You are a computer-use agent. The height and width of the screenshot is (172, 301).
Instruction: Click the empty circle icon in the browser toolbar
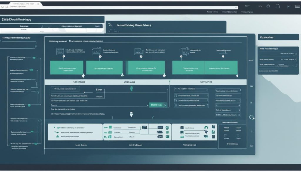coord(278,6)
